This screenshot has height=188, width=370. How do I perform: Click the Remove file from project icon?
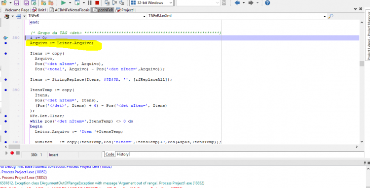tap(51, 3)
